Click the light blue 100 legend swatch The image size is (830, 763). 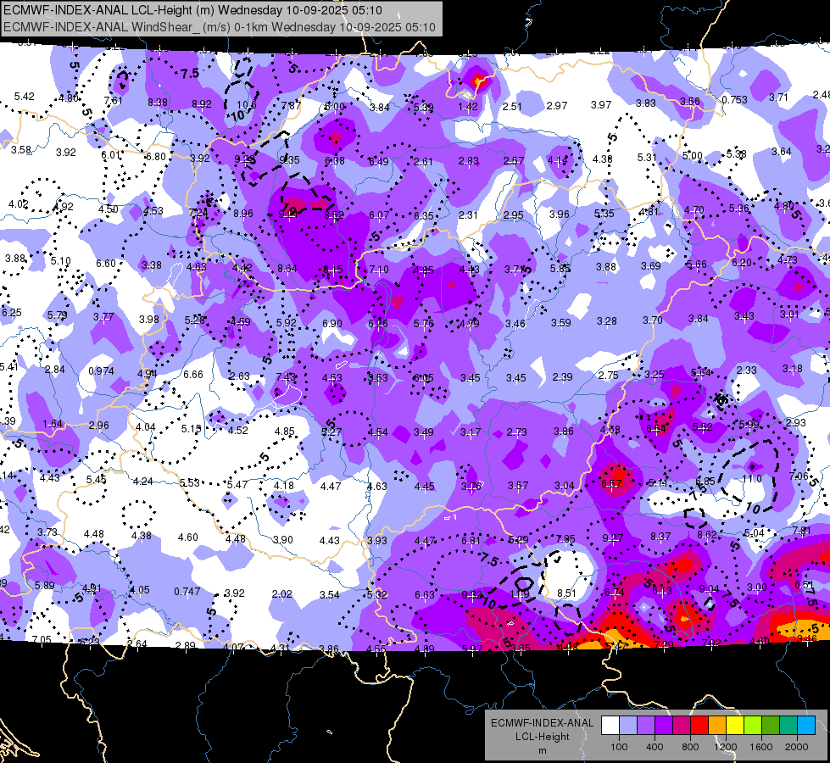(x=628, y=726)
